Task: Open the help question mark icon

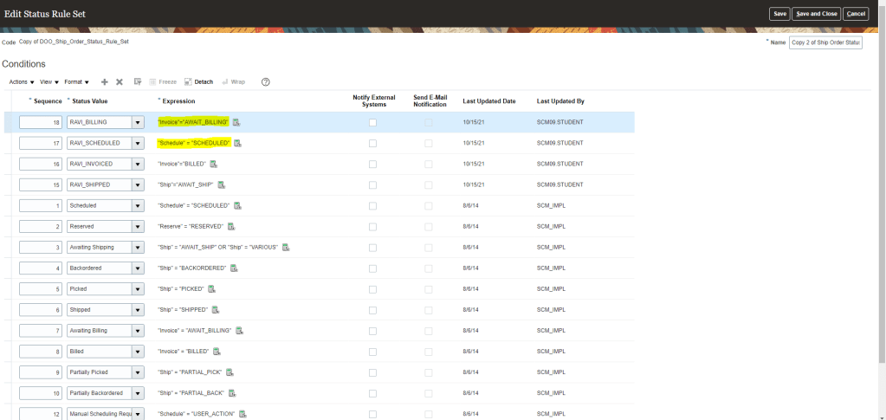Action: coord(265,81)
